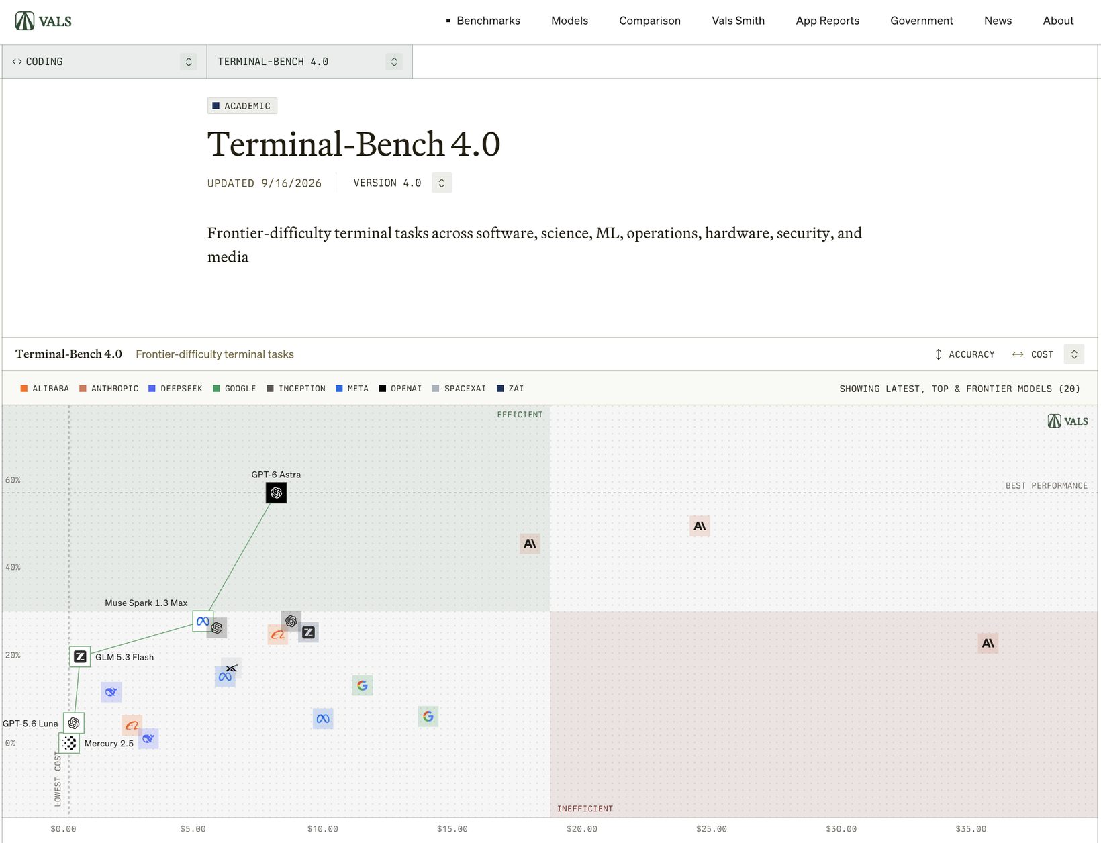Click the dark ZAI marker near $9.50
This screenshot has height=843, width=1101.
coord(309,632)
